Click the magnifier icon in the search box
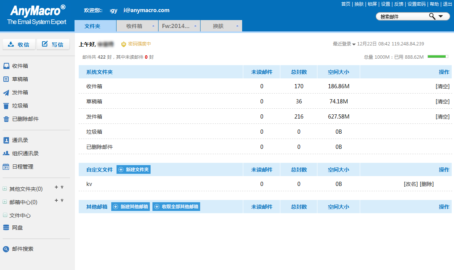Screen dimensions: 454x270 (x=432, y=16)
